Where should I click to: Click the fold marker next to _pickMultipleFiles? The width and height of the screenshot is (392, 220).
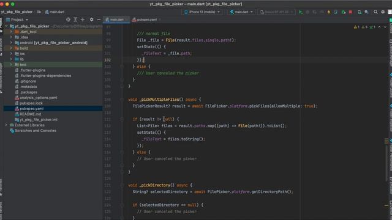pyautogui.click(x=122, y=99)
